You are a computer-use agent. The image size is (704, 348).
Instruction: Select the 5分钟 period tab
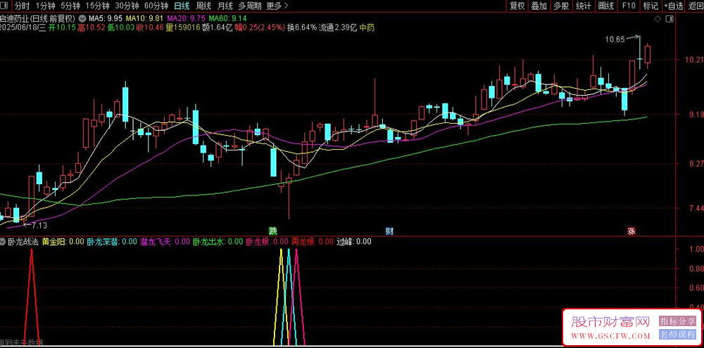pos(70,6)
